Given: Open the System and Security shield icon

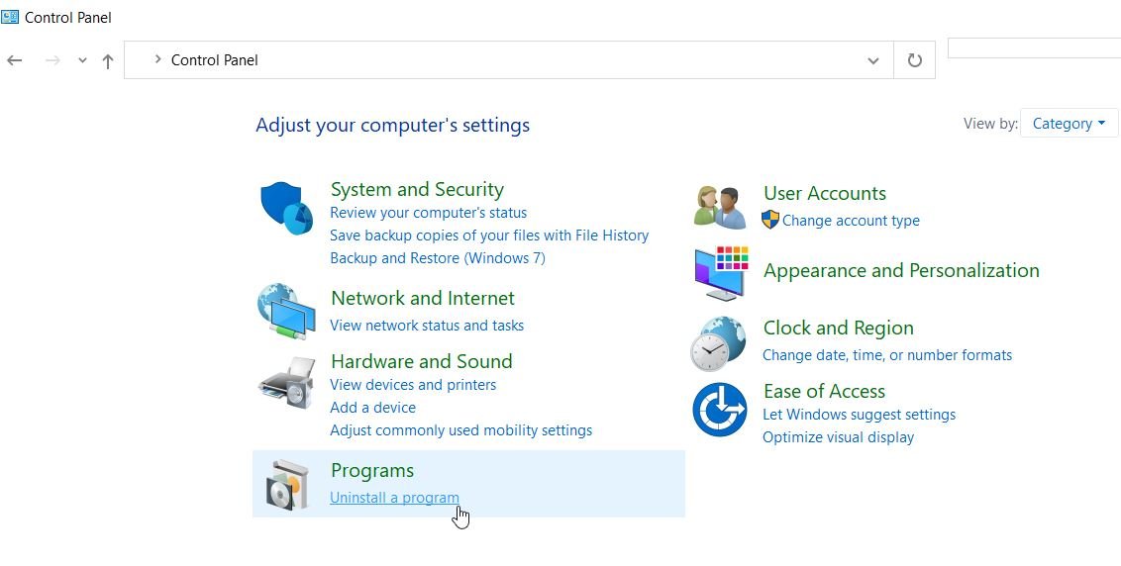Looking at the screenshot, I should [286, 208].
